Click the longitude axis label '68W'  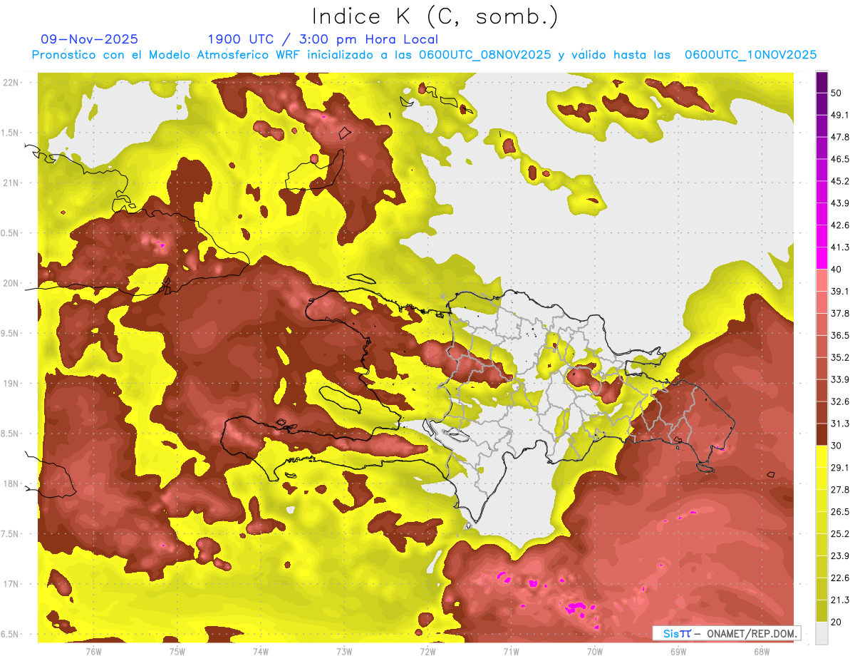click(x=762, y=651)
